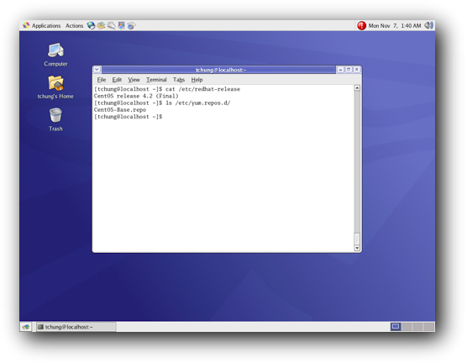Open the Terminal menu in menubar

156,80
